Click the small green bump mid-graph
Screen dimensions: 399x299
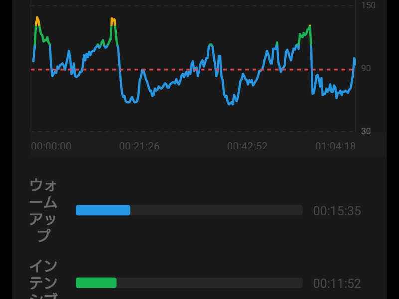click(211, 45)
